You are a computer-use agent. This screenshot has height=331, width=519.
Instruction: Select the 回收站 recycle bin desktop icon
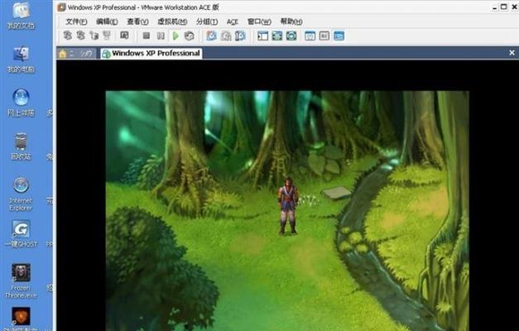tap(21, 146)
